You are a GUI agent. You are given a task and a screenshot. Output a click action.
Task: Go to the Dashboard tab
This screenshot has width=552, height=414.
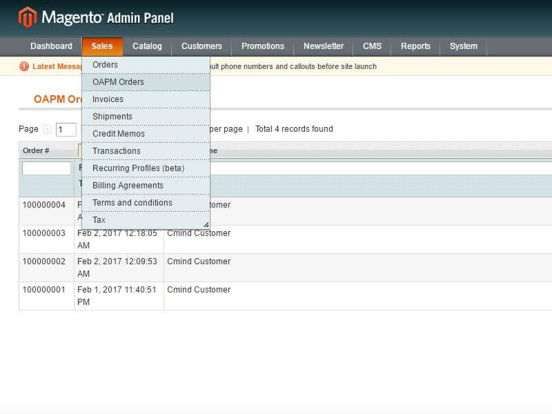tap(51, 46)
